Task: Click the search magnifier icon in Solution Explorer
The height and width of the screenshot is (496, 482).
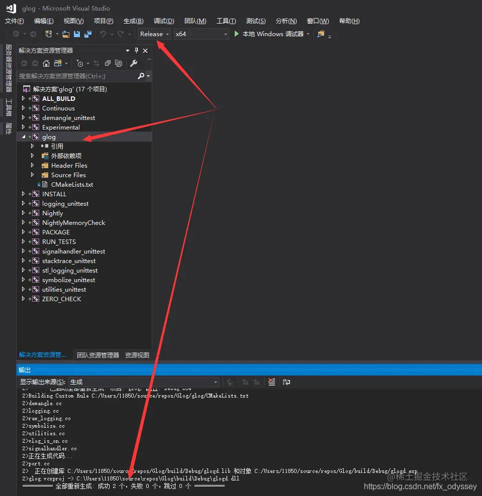Action: pos(141,76)
